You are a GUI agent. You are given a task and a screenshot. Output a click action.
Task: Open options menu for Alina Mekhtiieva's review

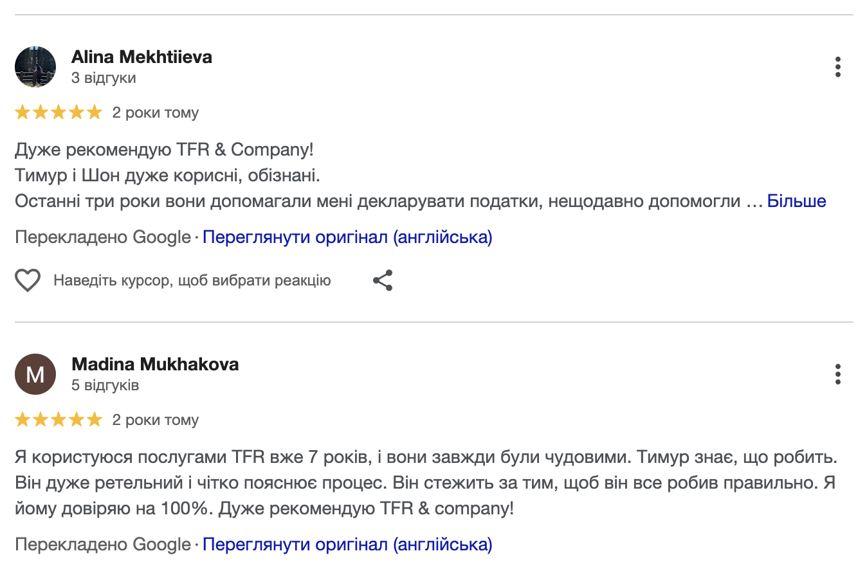point(837,67)
